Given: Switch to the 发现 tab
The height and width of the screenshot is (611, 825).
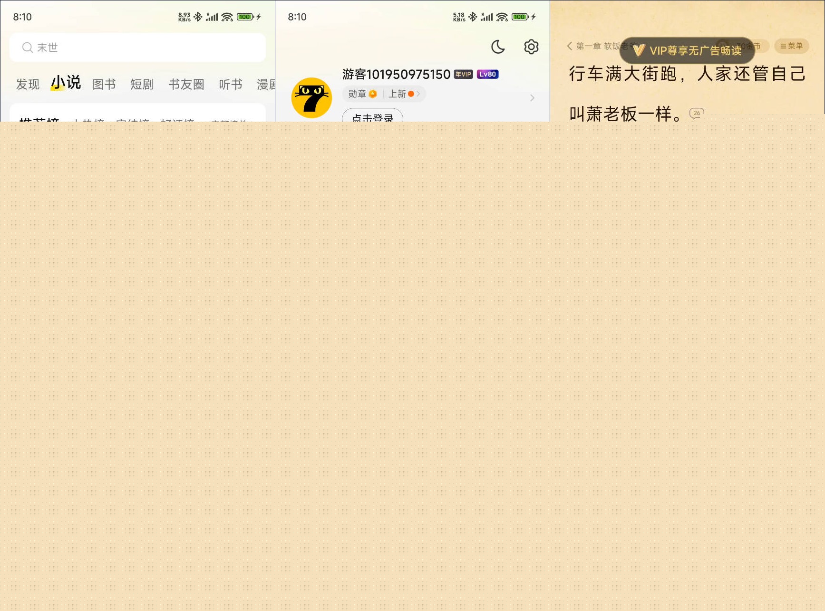Looking at the screenshot, I should point(28,85).
